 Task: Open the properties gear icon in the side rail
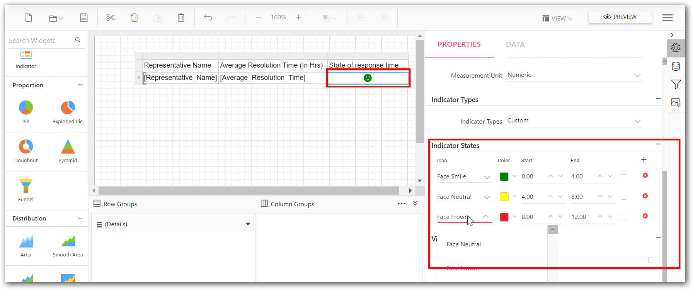coord(676,48)
